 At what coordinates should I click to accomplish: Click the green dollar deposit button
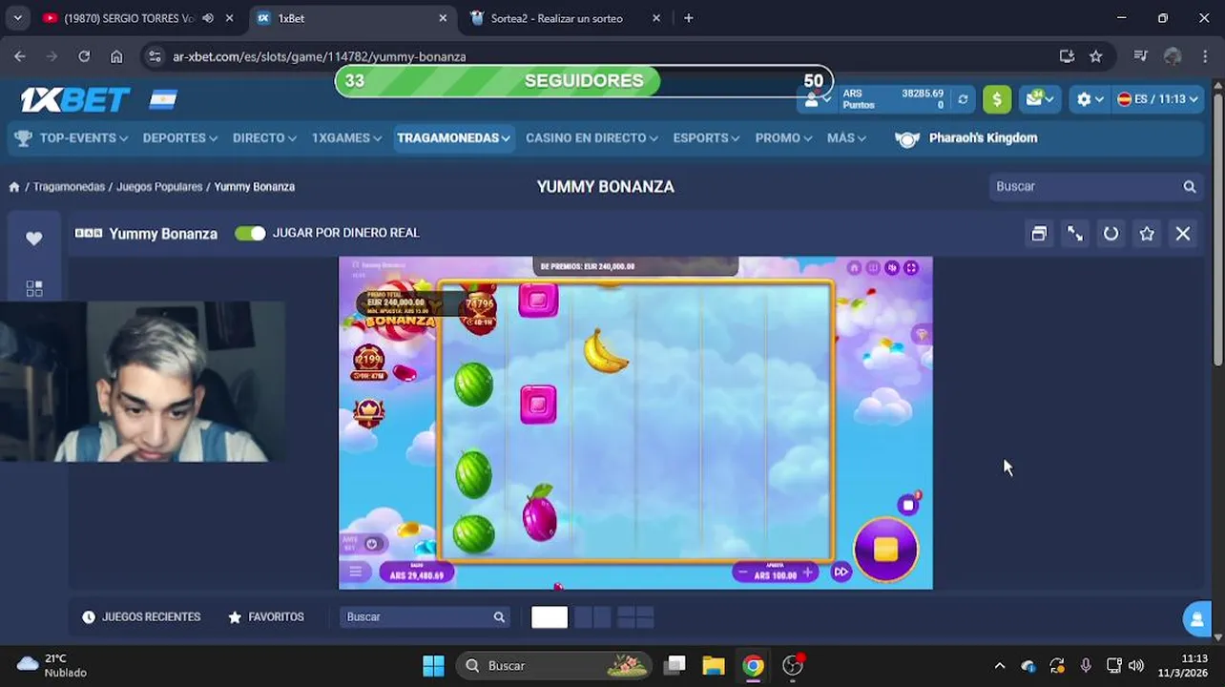point(997,99)
